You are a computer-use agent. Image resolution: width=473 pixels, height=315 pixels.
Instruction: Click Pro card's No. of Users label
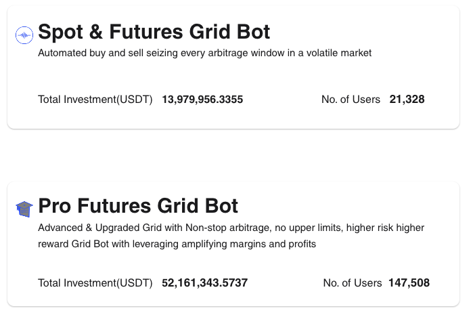(353, 283)
